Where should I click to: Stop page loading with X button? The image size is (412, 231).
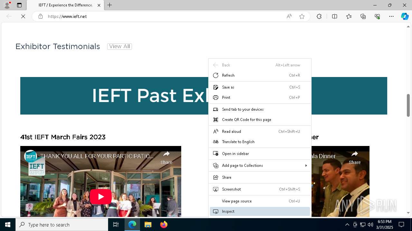(23, 16)
